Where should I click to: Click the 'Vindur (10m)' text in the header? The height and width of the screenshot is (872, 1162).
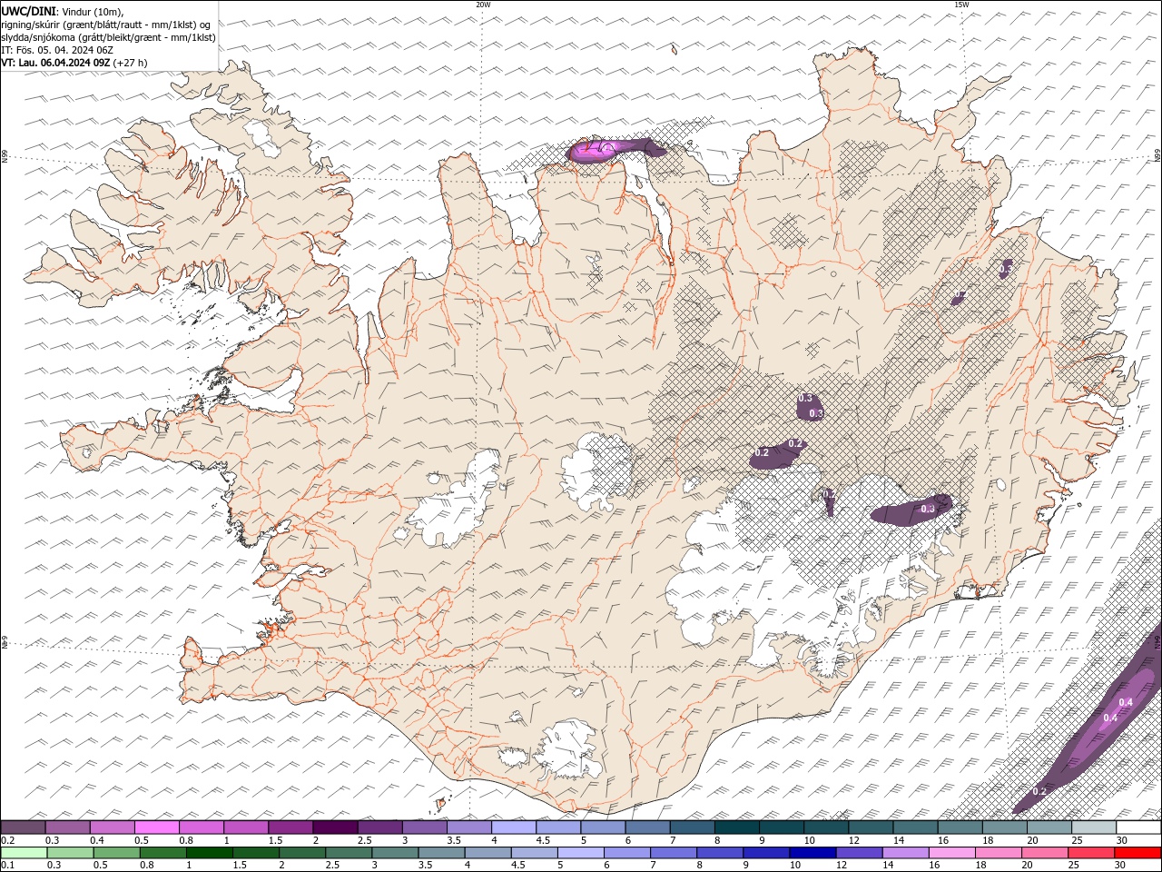click(x=91, y=11)
